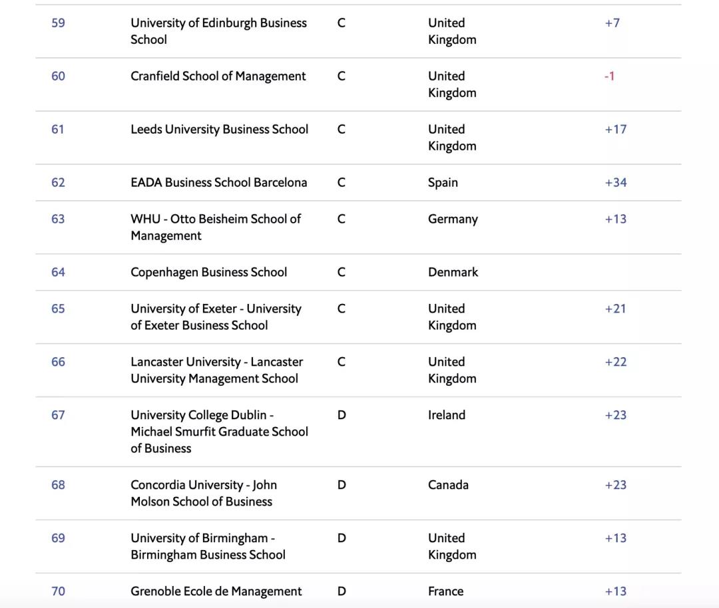Select University of Exeter Business School

point(216,317)
